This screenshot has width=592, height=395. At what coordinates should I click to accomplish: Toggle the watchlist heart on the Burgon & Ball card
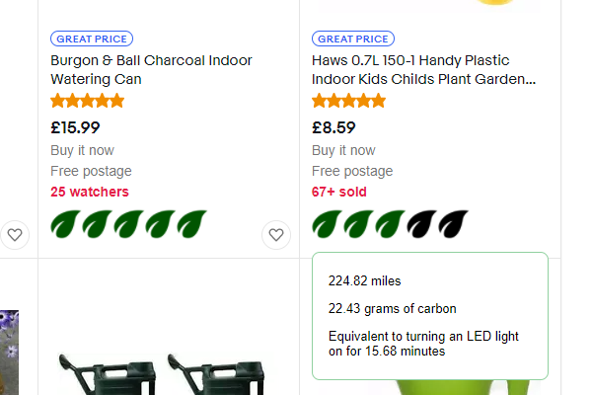coord(276,235)
